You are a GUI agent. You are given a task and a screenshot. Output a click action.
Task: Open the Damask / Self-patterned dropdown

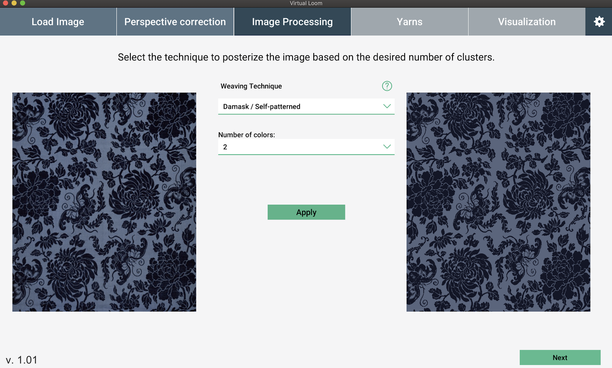pos(306,107)
